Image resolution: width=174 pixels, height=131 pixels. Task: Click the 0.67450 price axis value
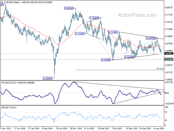coord(169,44)
